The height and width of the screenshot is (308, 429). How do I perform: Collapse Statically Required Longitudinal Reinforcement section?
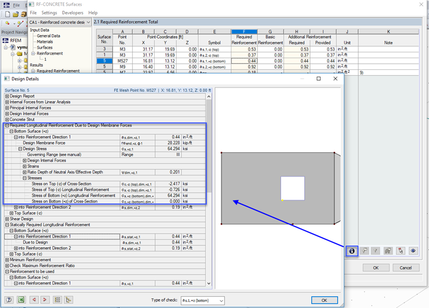coord(7,225)
